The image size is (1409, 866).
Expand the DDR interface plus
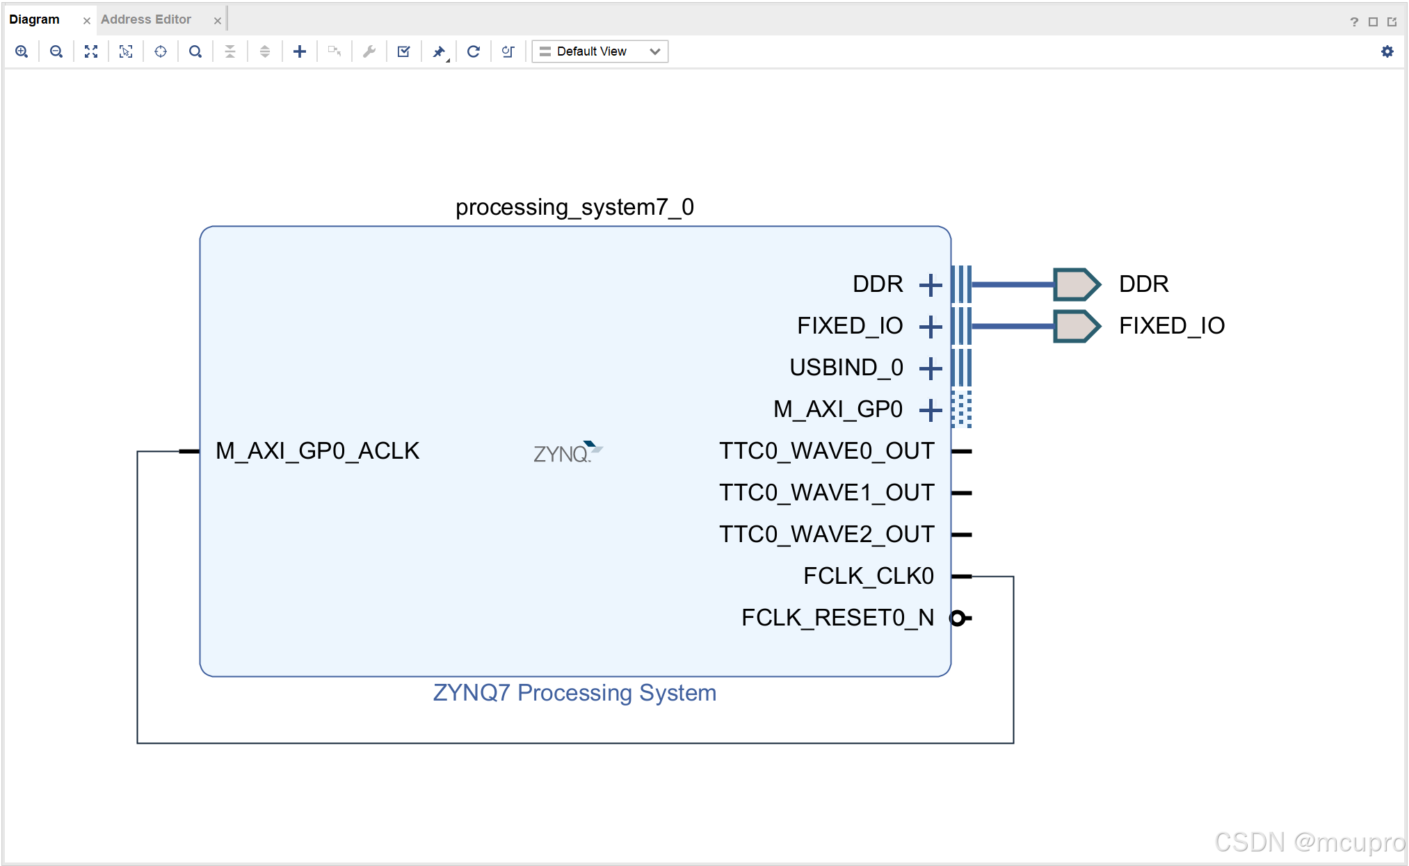(930, 285)
